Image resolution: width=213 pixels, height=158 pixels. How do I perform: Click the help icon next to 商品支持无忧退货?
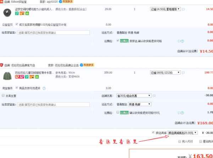pyautogui.click(x=44, y=88)
